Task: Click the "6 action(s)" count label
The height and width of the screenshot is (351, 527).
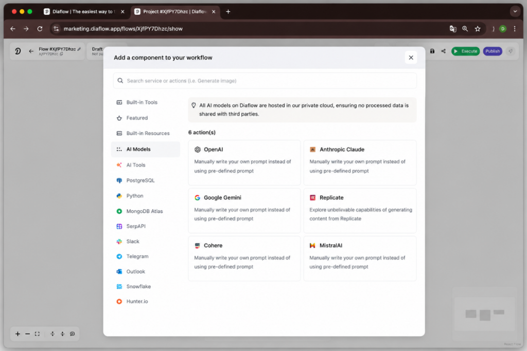Action: tap(202, 133)
